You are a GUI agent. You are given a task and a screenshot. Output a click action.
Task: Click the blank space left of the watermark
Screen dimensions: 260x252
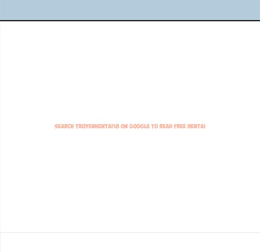click(27, 126)
